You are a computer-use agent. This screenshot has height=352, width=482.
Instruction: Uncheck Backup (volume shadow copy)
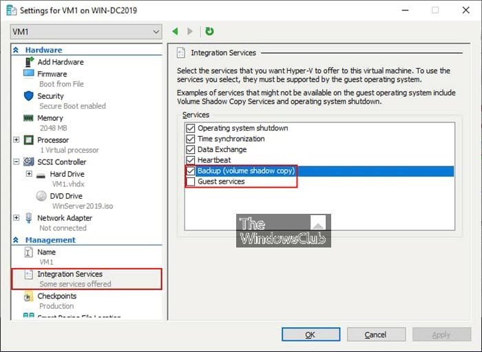[191, 171]
